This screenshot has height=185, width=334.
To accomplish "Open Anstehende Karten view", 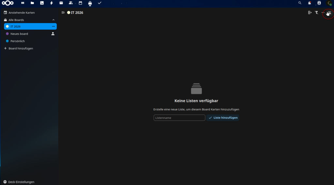I will pyautogui.click(x=22, y=13).
